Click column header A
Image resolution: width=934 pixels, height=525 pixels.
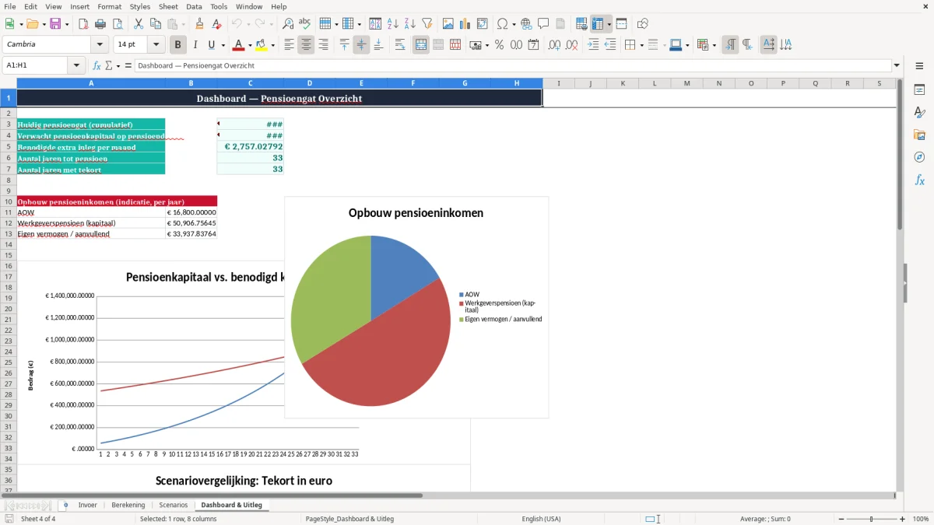tap(91, 83)
